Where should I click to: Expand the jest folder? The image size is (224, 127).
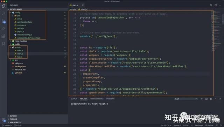point(13,16)
